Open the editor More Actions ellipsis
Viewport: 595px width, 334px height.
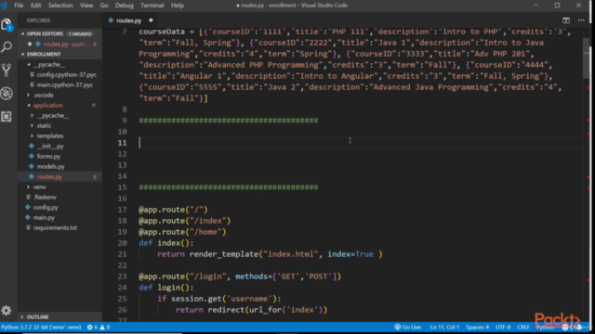[x=581, y=20]
